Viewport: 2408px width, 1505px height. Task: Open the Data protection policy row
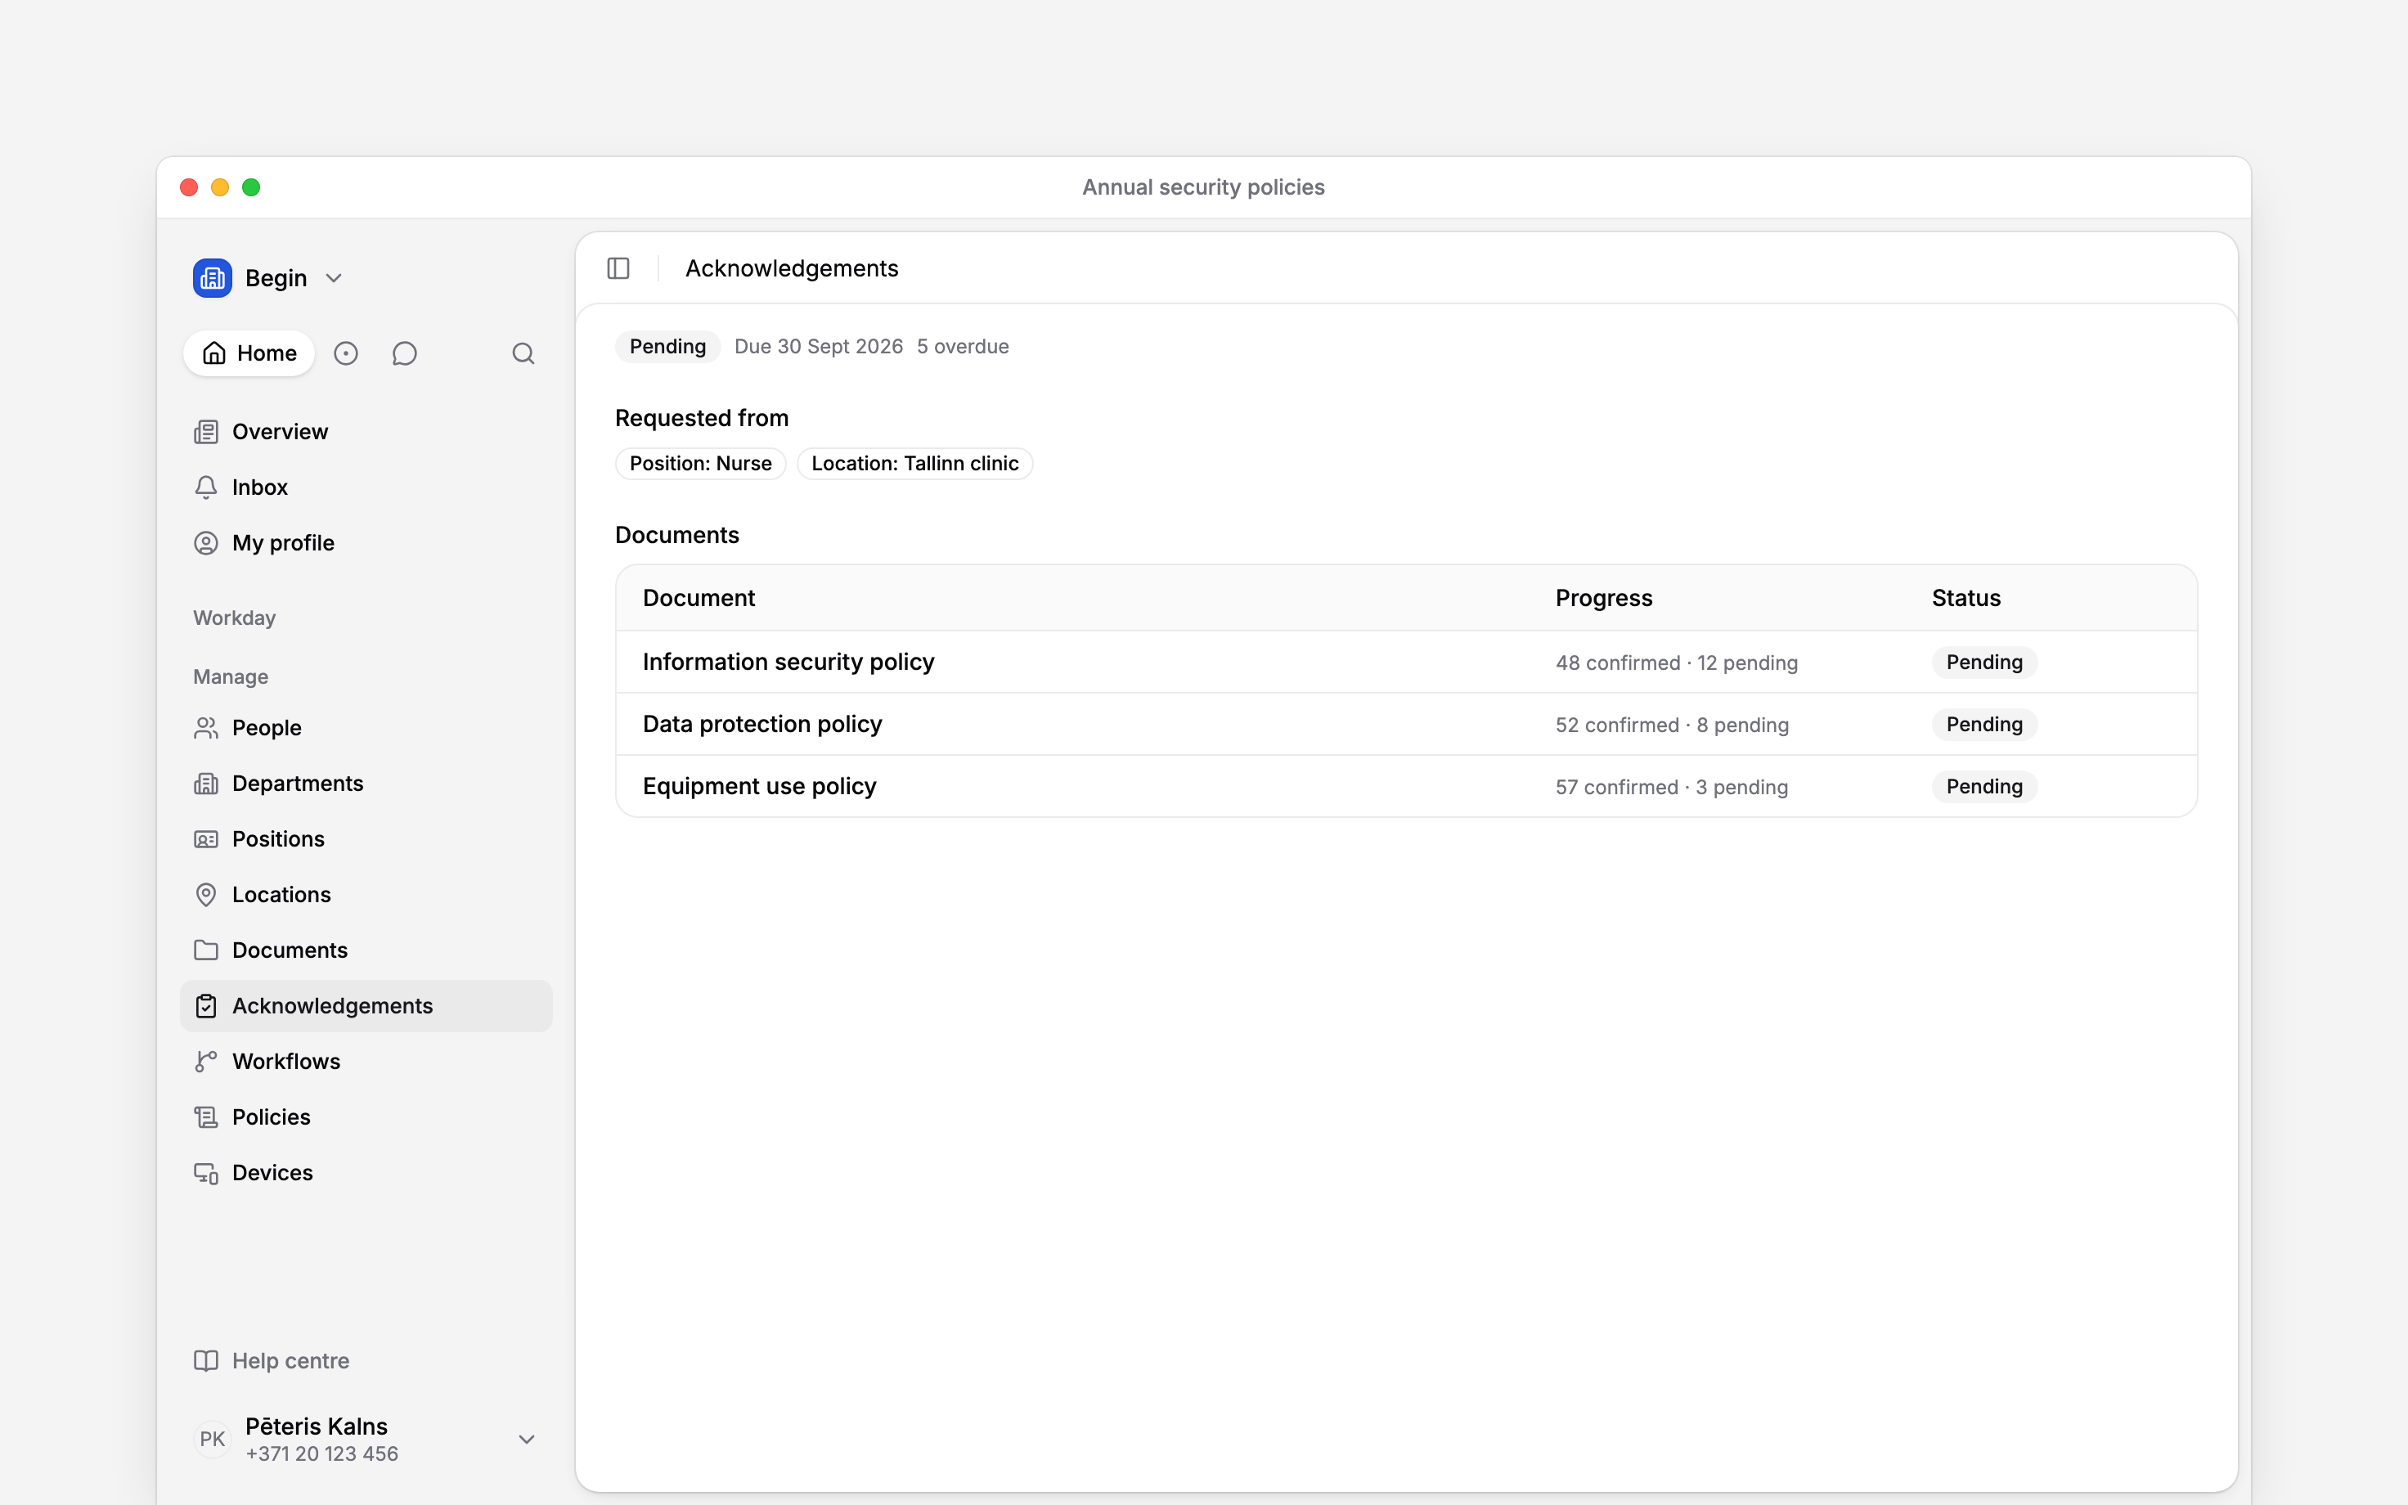point(1407,725)
